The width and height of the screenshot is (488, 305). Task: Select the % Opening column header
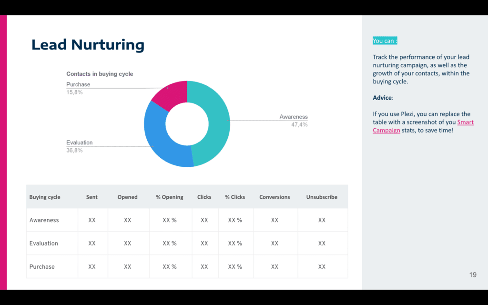tap(170, 196)
